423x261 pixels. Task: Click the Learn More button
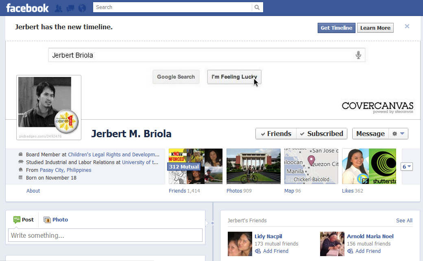[x=375, y=28]
